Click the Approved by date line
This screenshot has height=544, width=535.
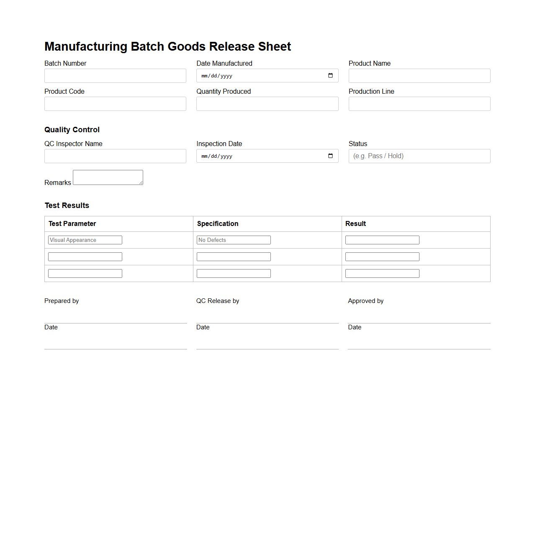[419, 348]
